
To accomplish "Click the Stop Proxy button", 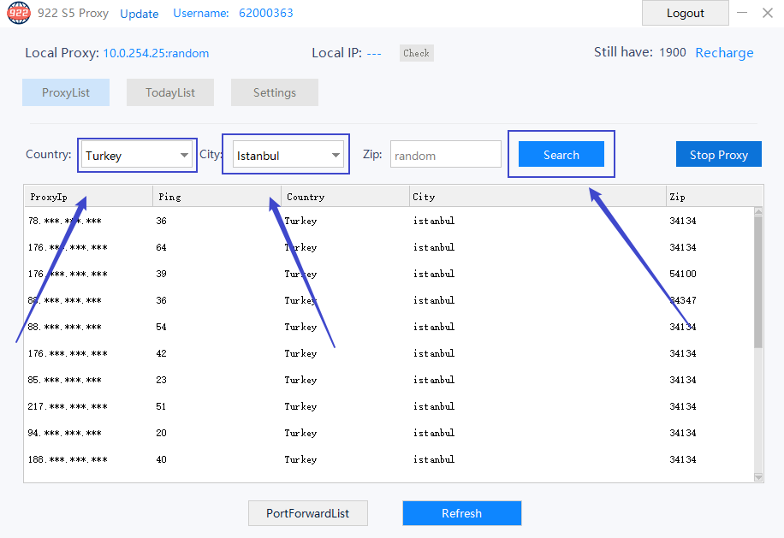I will 718,155.
